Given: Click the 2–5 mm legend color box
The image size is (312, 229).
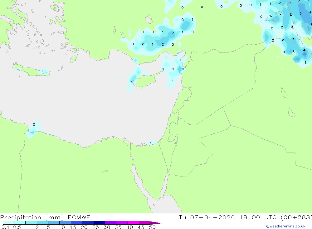Looking at the screenshot, I should [x=42, y=223].
